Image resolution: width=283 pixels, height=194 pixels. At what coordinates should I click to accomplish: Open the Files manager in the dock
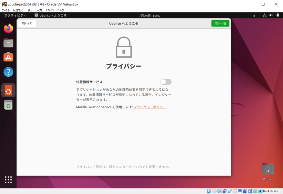pyautogui.click(x=8, y=43)
